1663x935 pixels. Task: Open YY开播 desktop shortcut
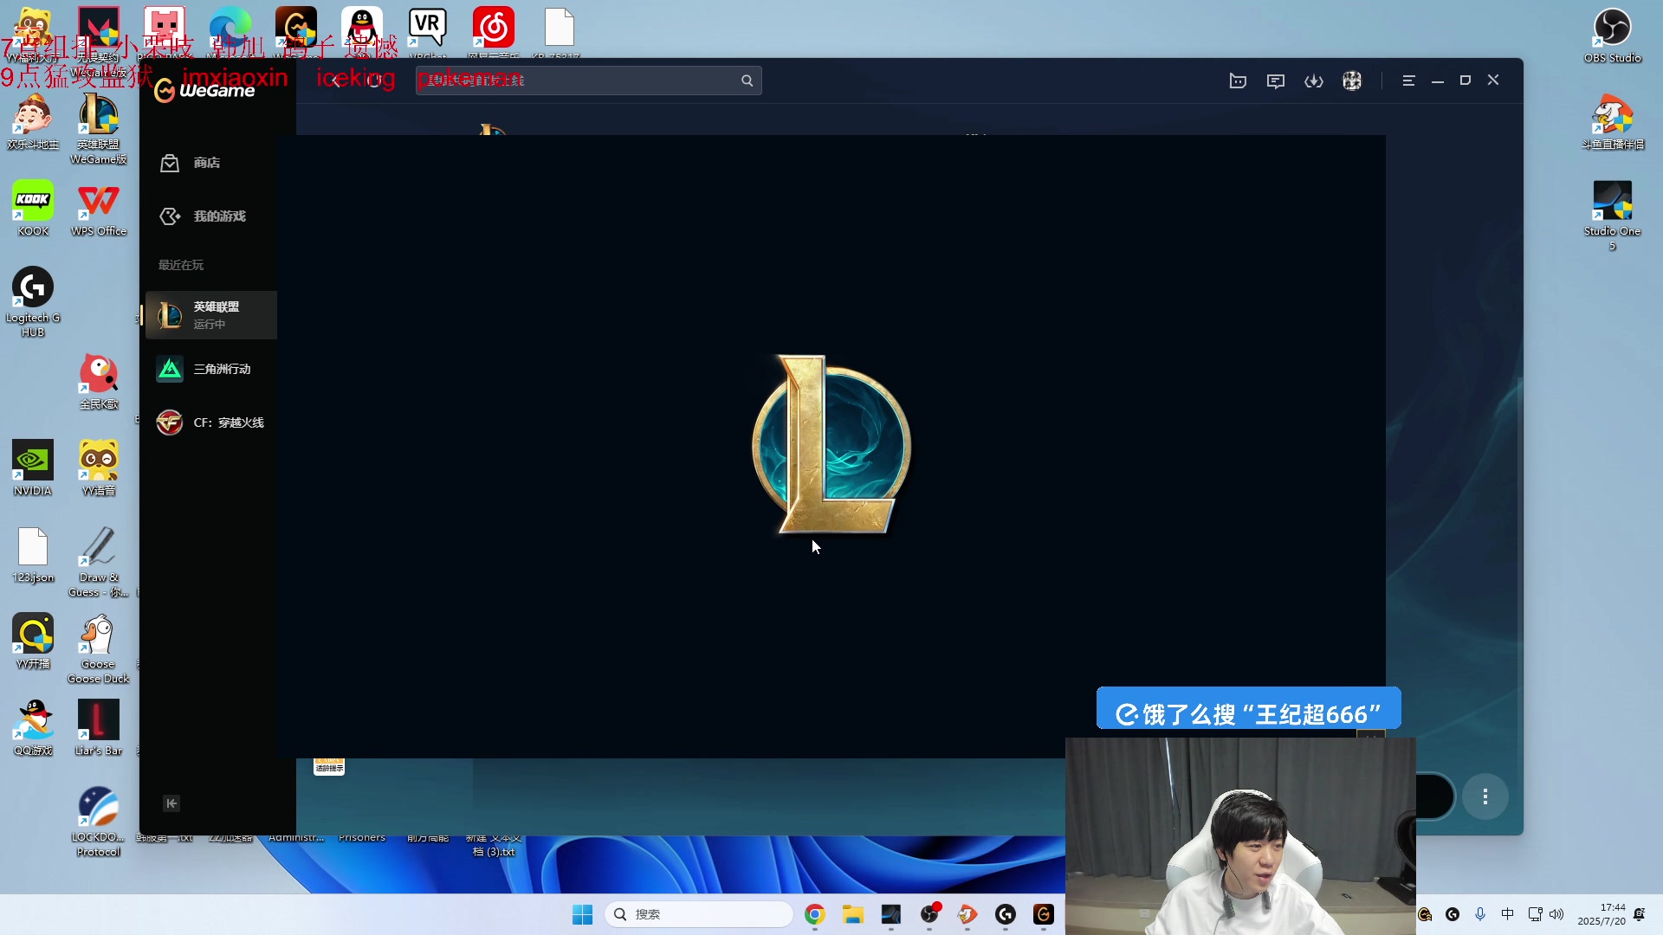click(x=33, y=641)
